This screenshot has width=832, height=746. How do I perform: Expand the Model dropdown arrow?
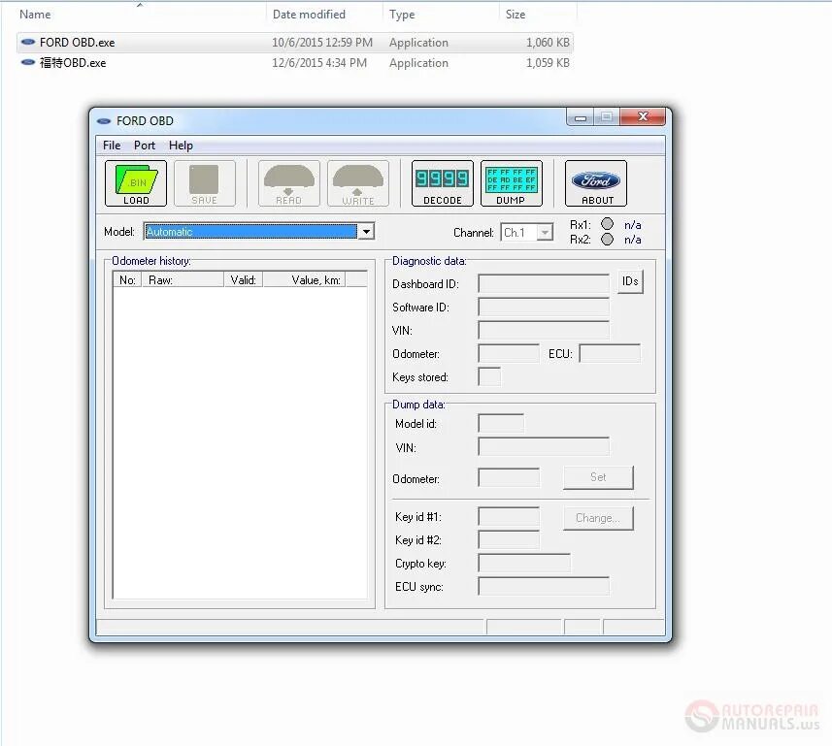(x=366, y=232)
